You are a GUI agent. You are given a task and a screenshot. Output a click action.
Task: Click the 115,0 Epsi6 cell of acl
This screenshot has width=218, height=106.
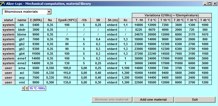[67, 73]
